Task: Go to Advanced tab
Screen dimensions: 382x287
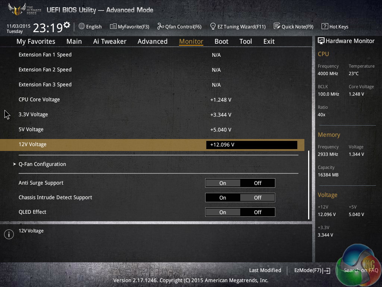Action: pyautogui.click(x=153, y=41)
